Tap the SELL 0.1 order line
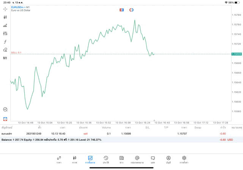The height and width of the screenshot is (170, 243). coord(16,52)
